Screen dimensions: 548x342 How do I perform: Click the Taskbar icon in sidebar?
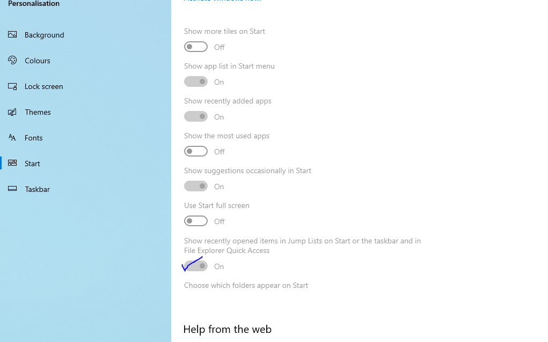coord(12,189)
